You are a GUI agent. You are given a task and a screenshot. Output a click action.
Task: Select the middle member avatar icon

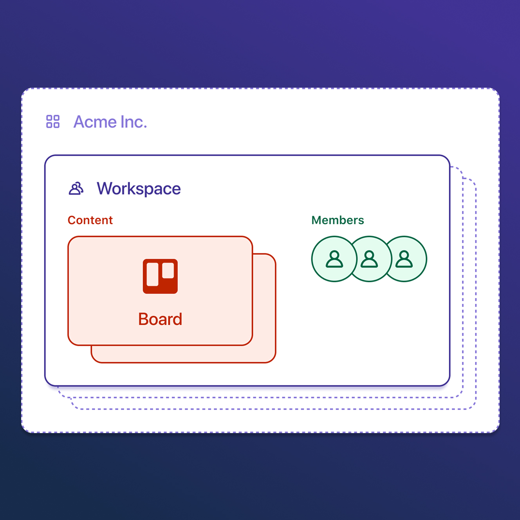pyautogui.click(x=369, y=258)
